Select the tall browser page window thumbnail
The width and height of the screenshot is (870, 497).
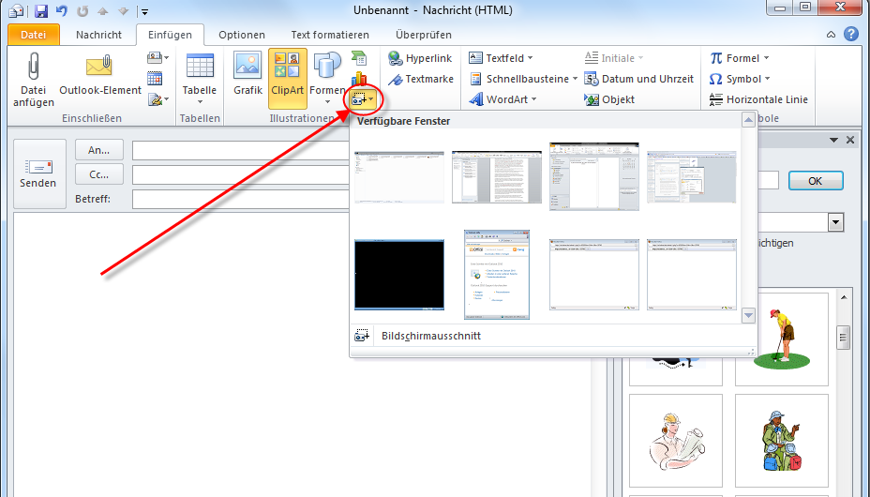[x=497, y=275]
